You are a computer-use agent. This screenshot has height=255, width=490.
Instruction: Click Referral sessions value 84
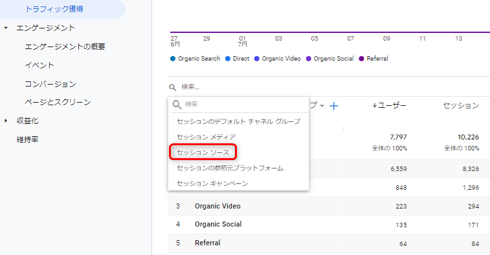(475, 244)
